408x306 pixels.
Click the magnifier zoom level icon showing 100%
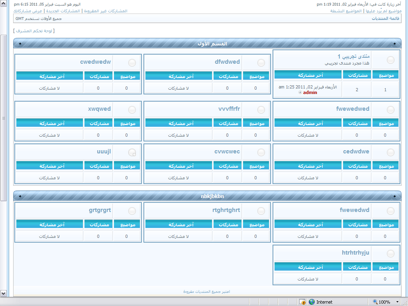[375, 302]
